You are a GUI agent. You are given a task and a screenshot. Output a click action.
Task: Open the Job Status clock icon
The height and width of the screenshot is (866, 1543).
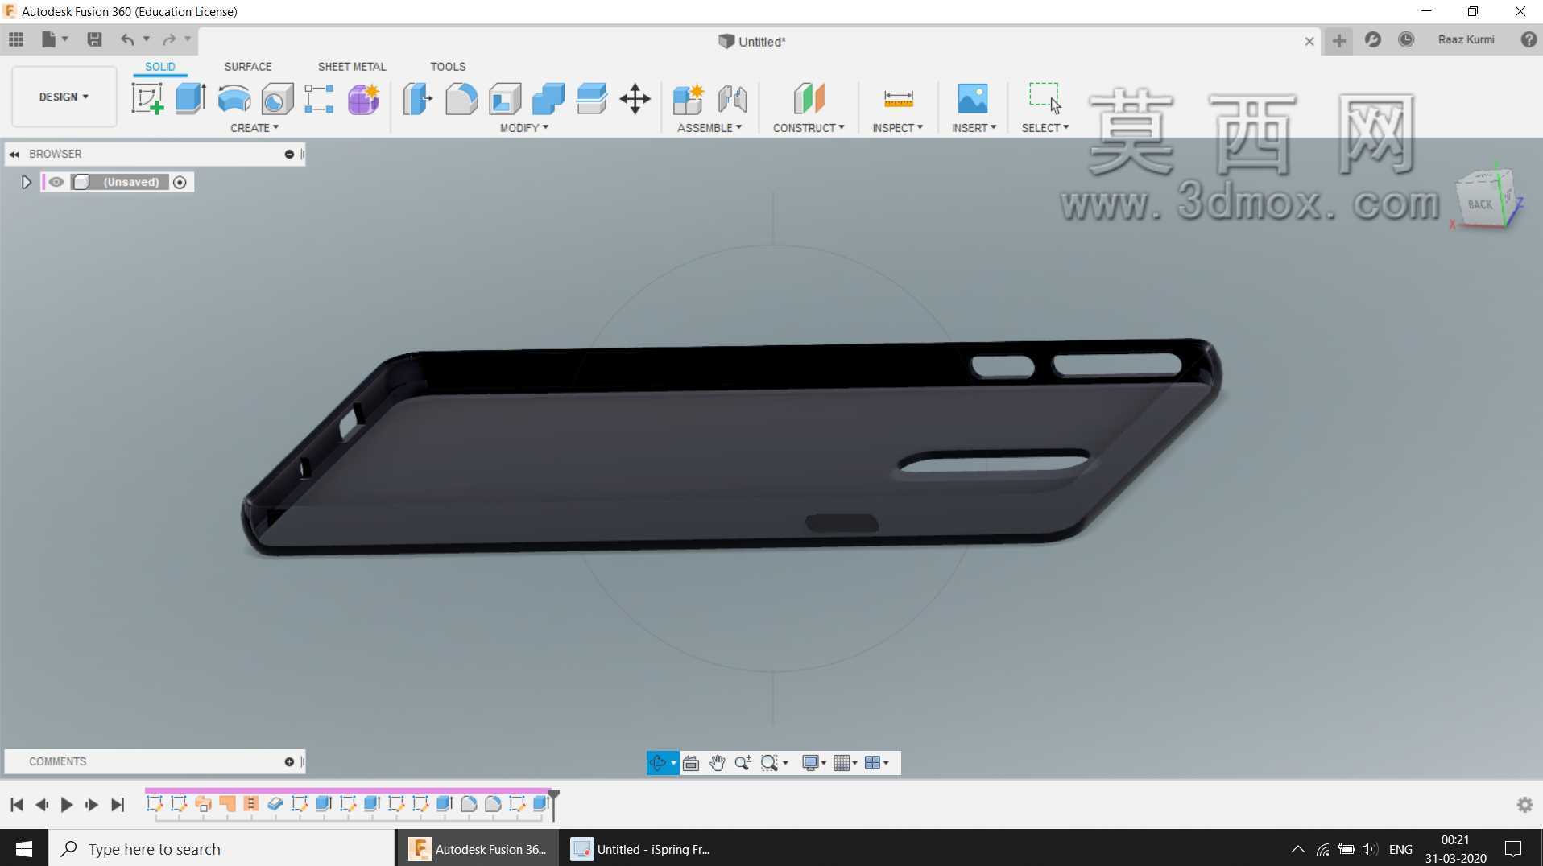pyautogui.click(x=1406, y=39)
